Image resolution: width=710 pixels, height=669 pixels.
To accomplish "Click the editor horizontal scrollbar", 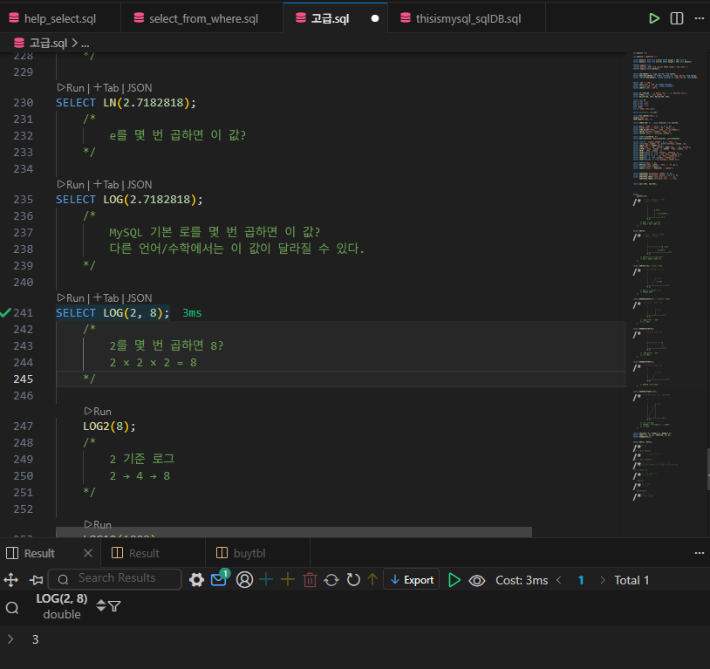I will [294, 532].
